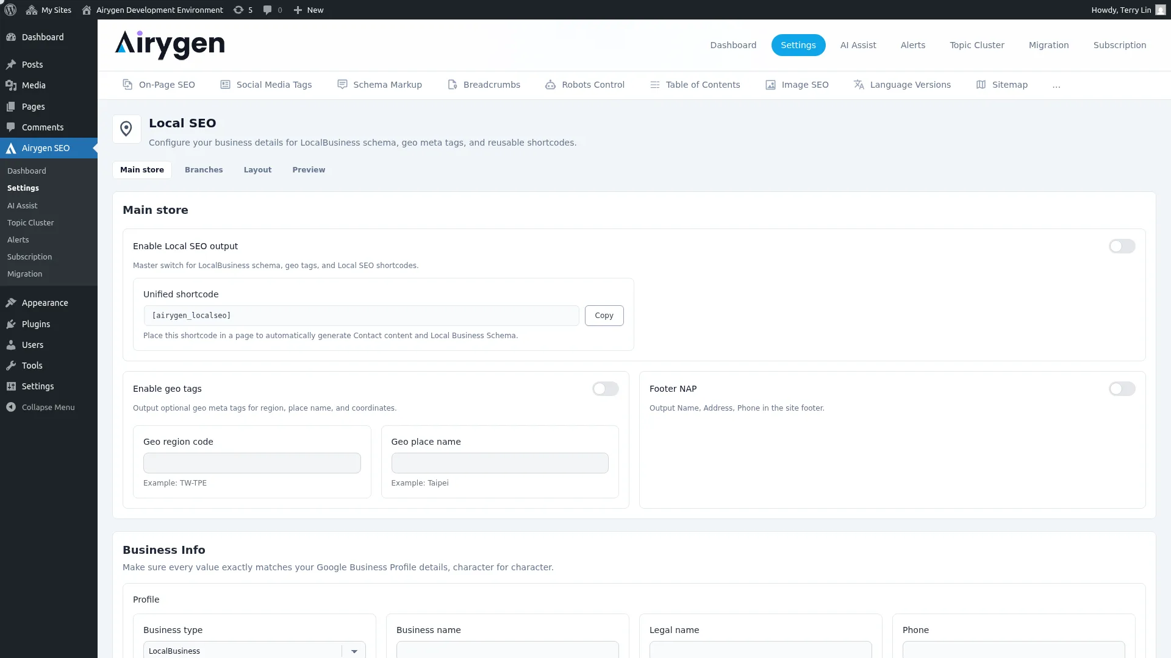This screenshot has height=658, width=1171.
Task: Switch to the Main store tab
Action: pyautogui.click(x=142, y=170)
